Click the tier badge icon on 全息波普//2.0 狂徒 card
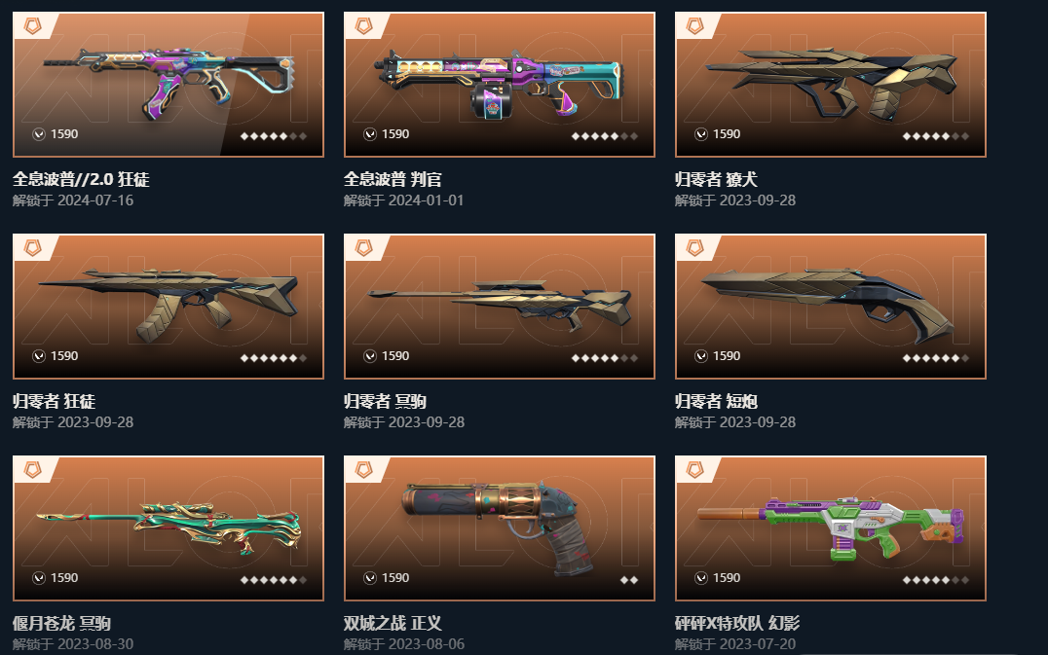The width and height of the screenshot is (1048, 655). pyautogui.click(x=33, y=26)
